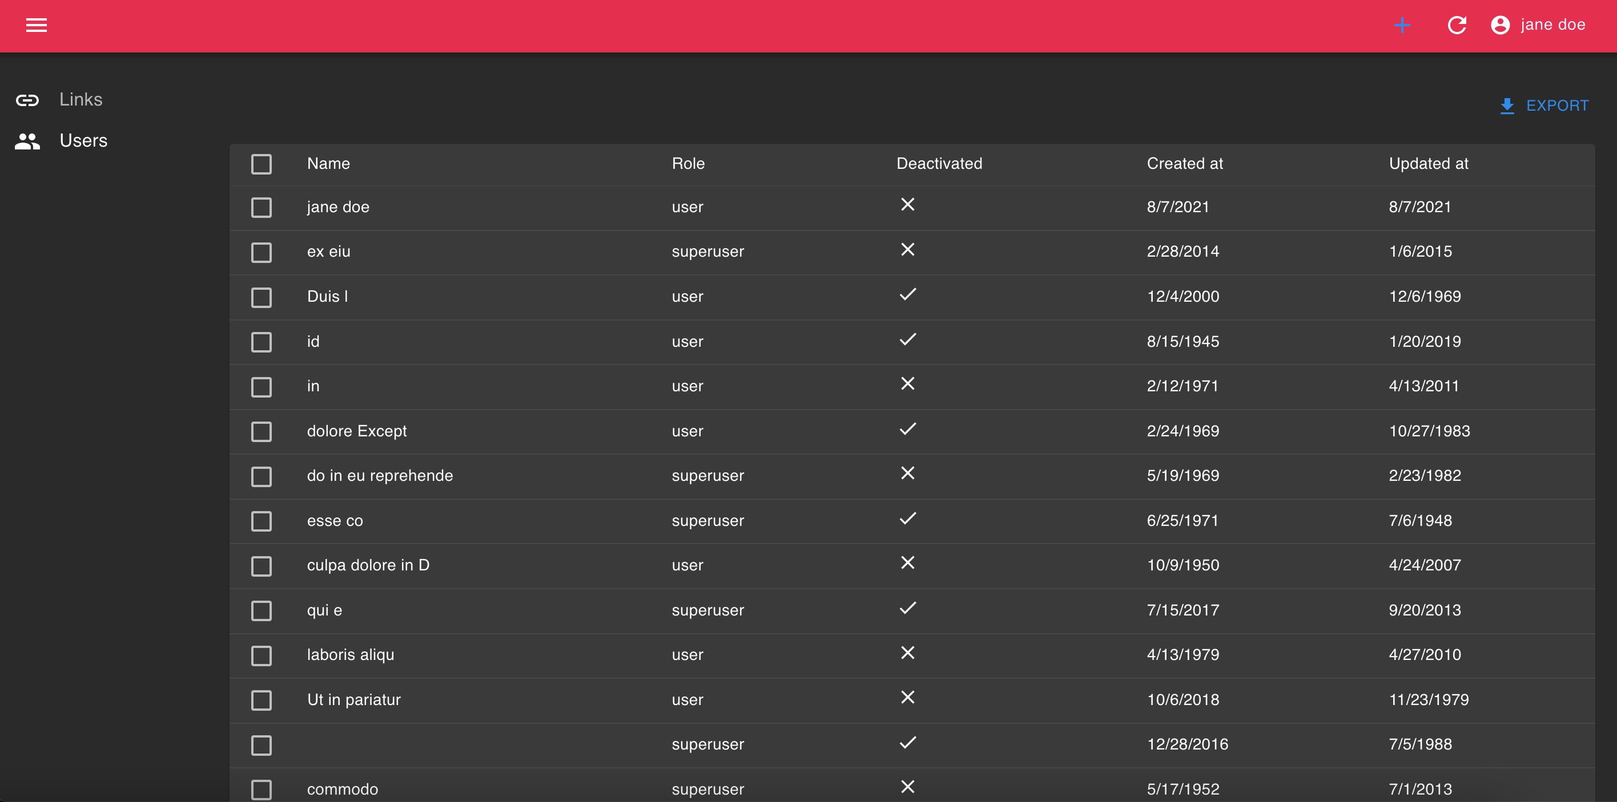Sort by the Name column header
The image size is (1617, 802).
328,164
